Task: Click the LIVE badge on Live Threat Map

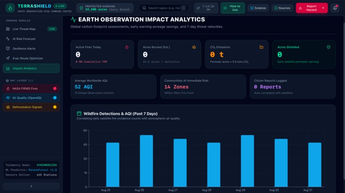Action: (52, 29)
